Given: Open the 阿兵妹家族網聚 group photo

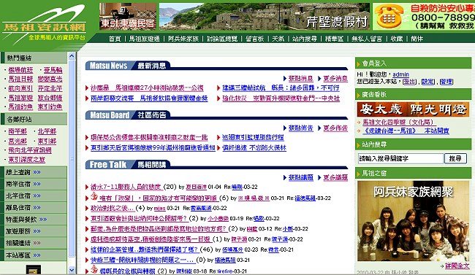Looking at the screenshot, I should coord(413,221).
